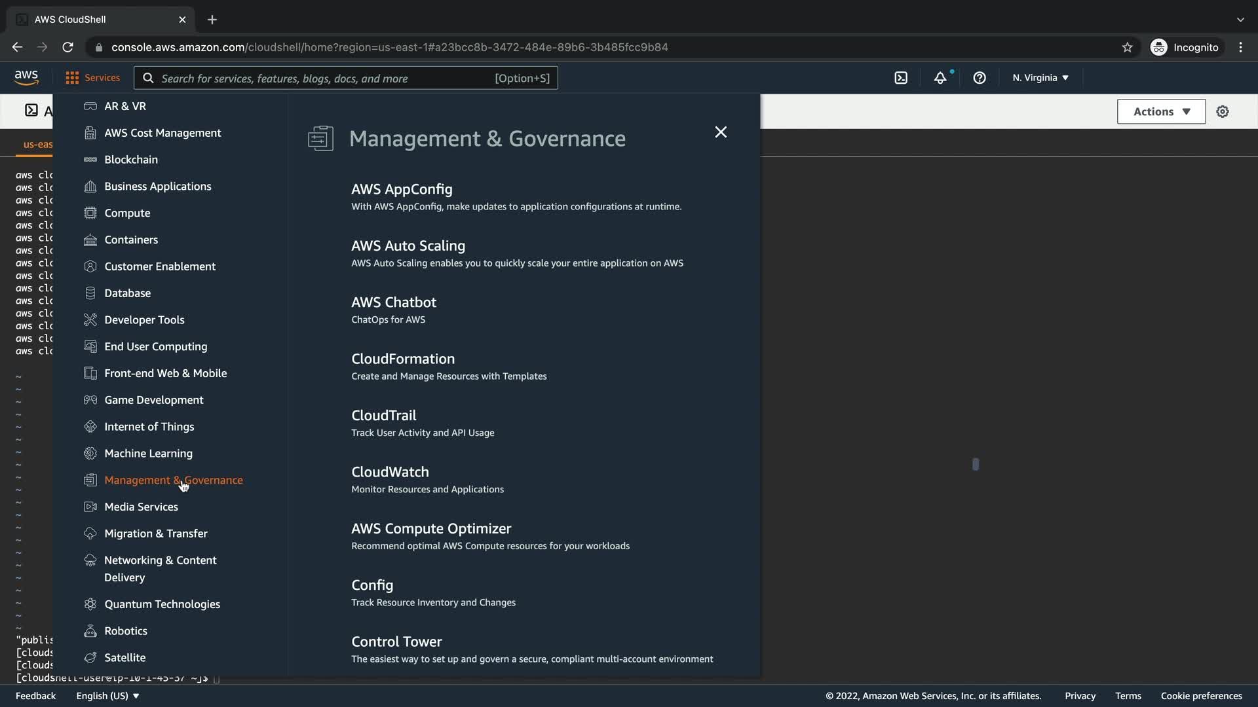1258x707 pixels.
Task: Open N. Virginia region selector
Action: (x=1040, y=78)
